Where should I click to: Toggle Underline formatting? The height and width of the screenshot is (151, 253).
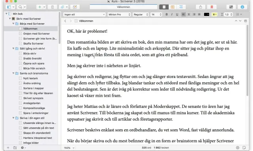(177, 15)
